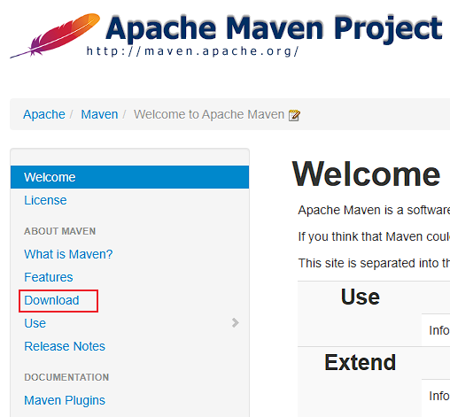Click Maven breadcrumb link
The height and width of the screenshot is (417, 450).
99,114
